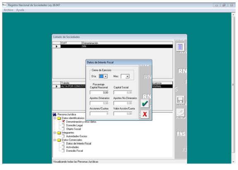Collapse the Integrantes tree node
Viewport: 238px width, 170px height.
point(55,132)
